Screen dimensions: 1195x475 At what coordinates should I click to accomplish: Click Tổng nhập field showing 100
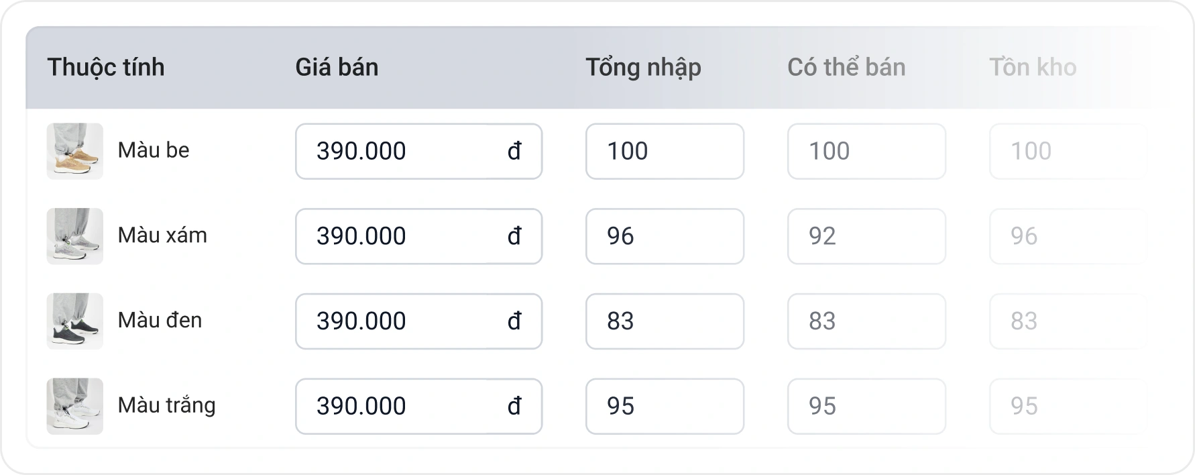[665, 151]
